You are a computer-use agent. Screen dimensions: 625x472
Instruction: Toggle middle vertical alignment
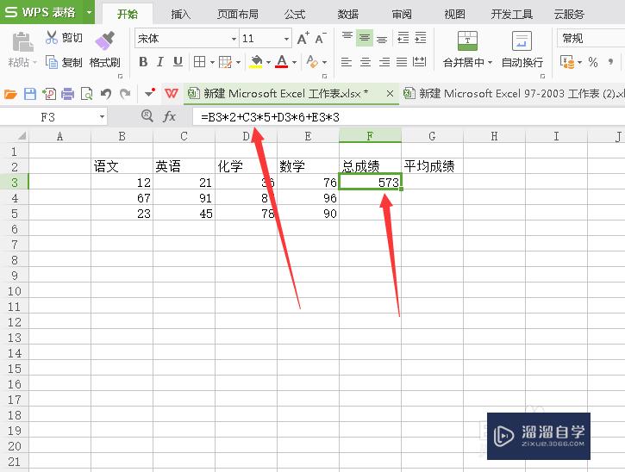click(365, 37)
